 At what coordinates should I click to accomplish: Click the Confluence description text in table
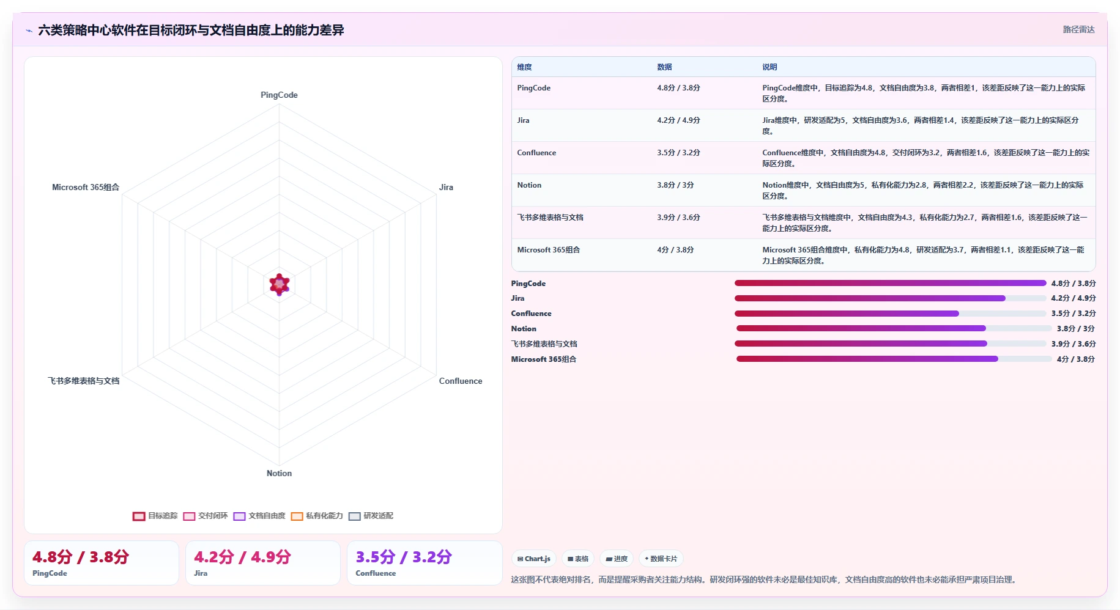click(925, 158)
